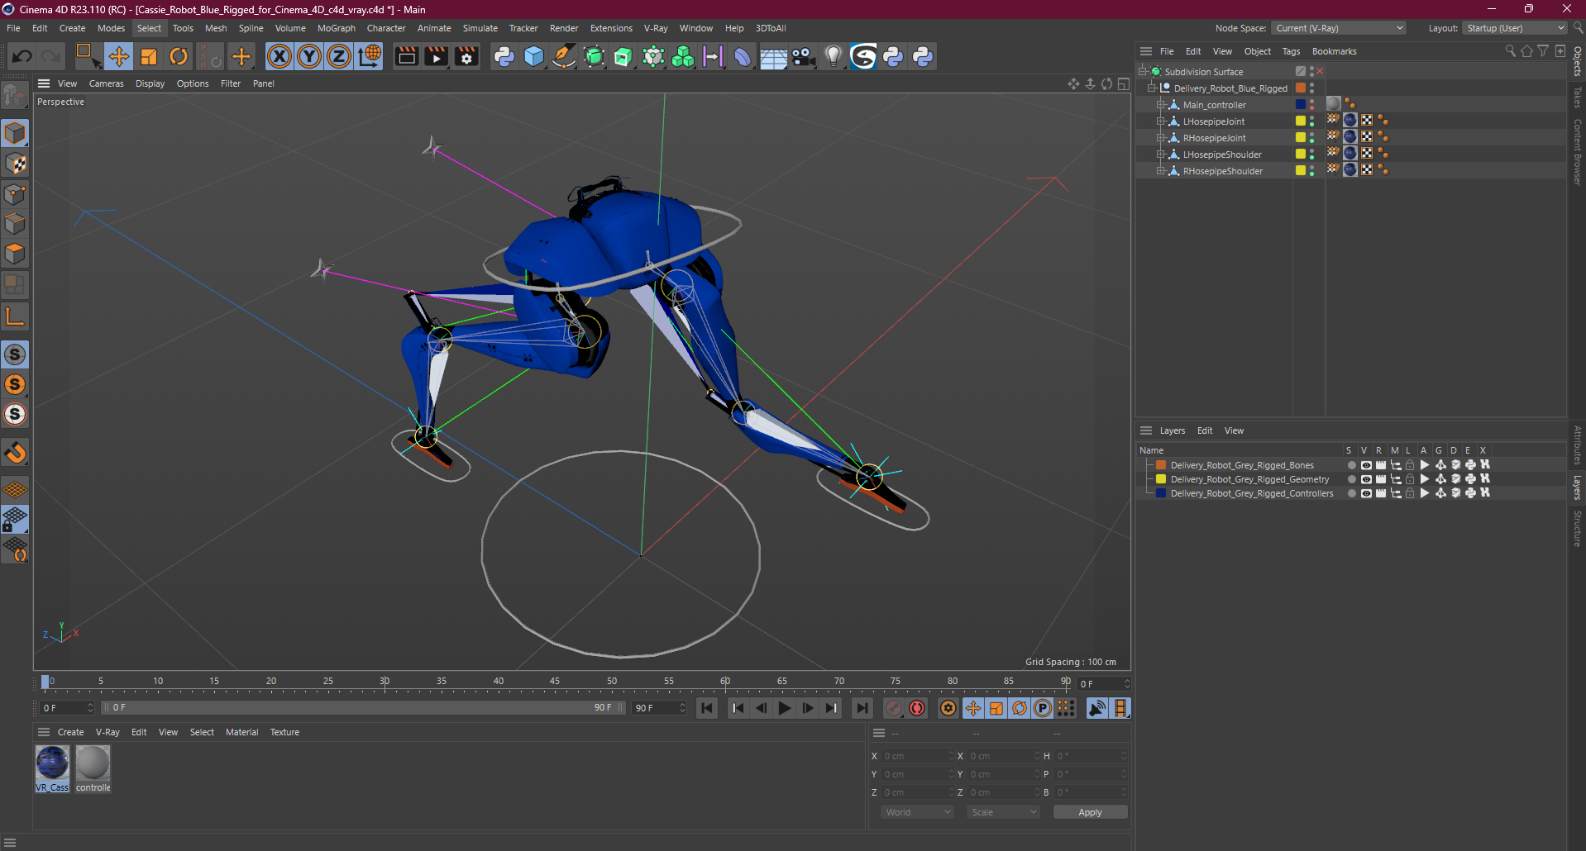
Task: Open the Layout Startup dropdown
Action: [x=1514, y=28]
